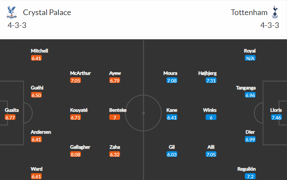Select Royal's N/A rating badge
The width and height of the screenshot is (287, 180).
tap(250, 58)
